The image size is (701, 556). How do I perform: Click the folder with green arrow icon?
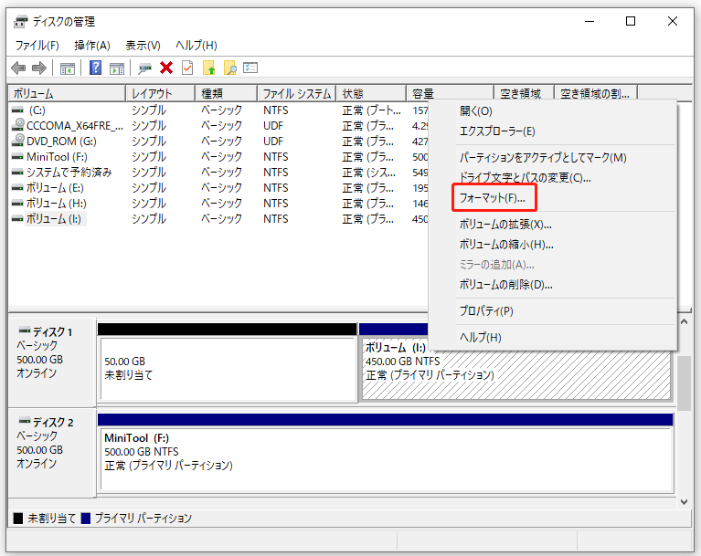[208, 68]
